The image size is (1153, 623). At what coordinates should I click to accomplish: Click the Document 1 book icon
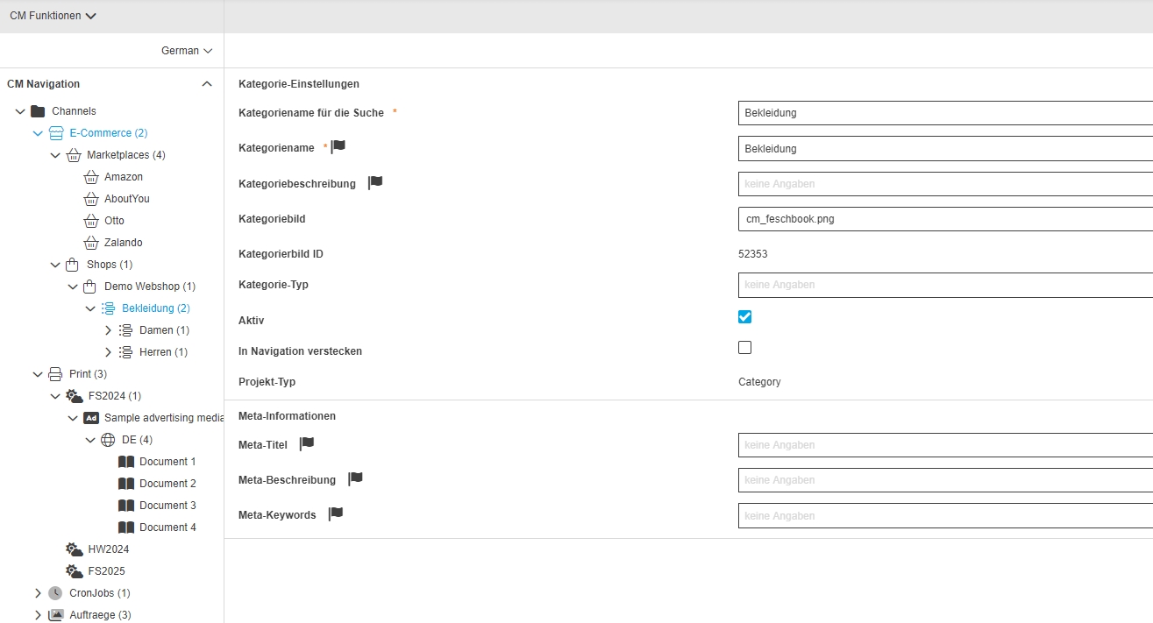tap(126, 462)
